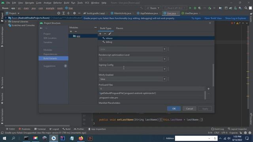Run the app with green play icon
Image resolution: width=253 pixels, height=142 pixels.
[190, 8]
